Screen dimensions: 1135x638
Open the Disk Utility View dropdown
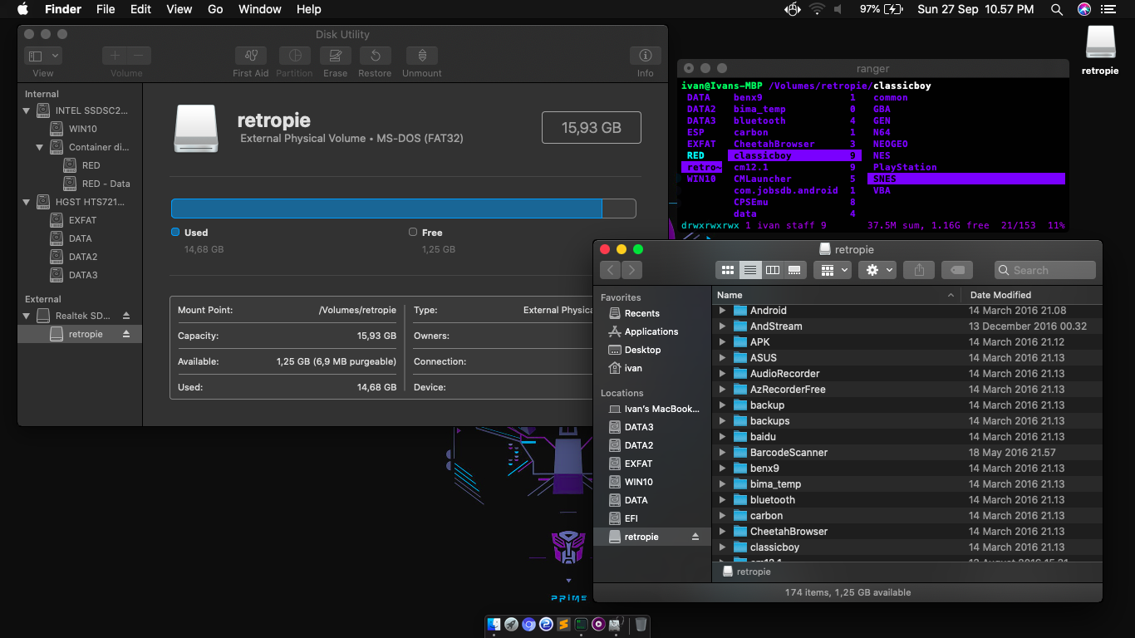[43, 56]
